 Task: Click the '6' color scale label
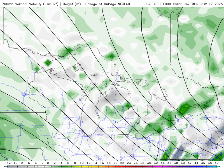coord(68,163)
